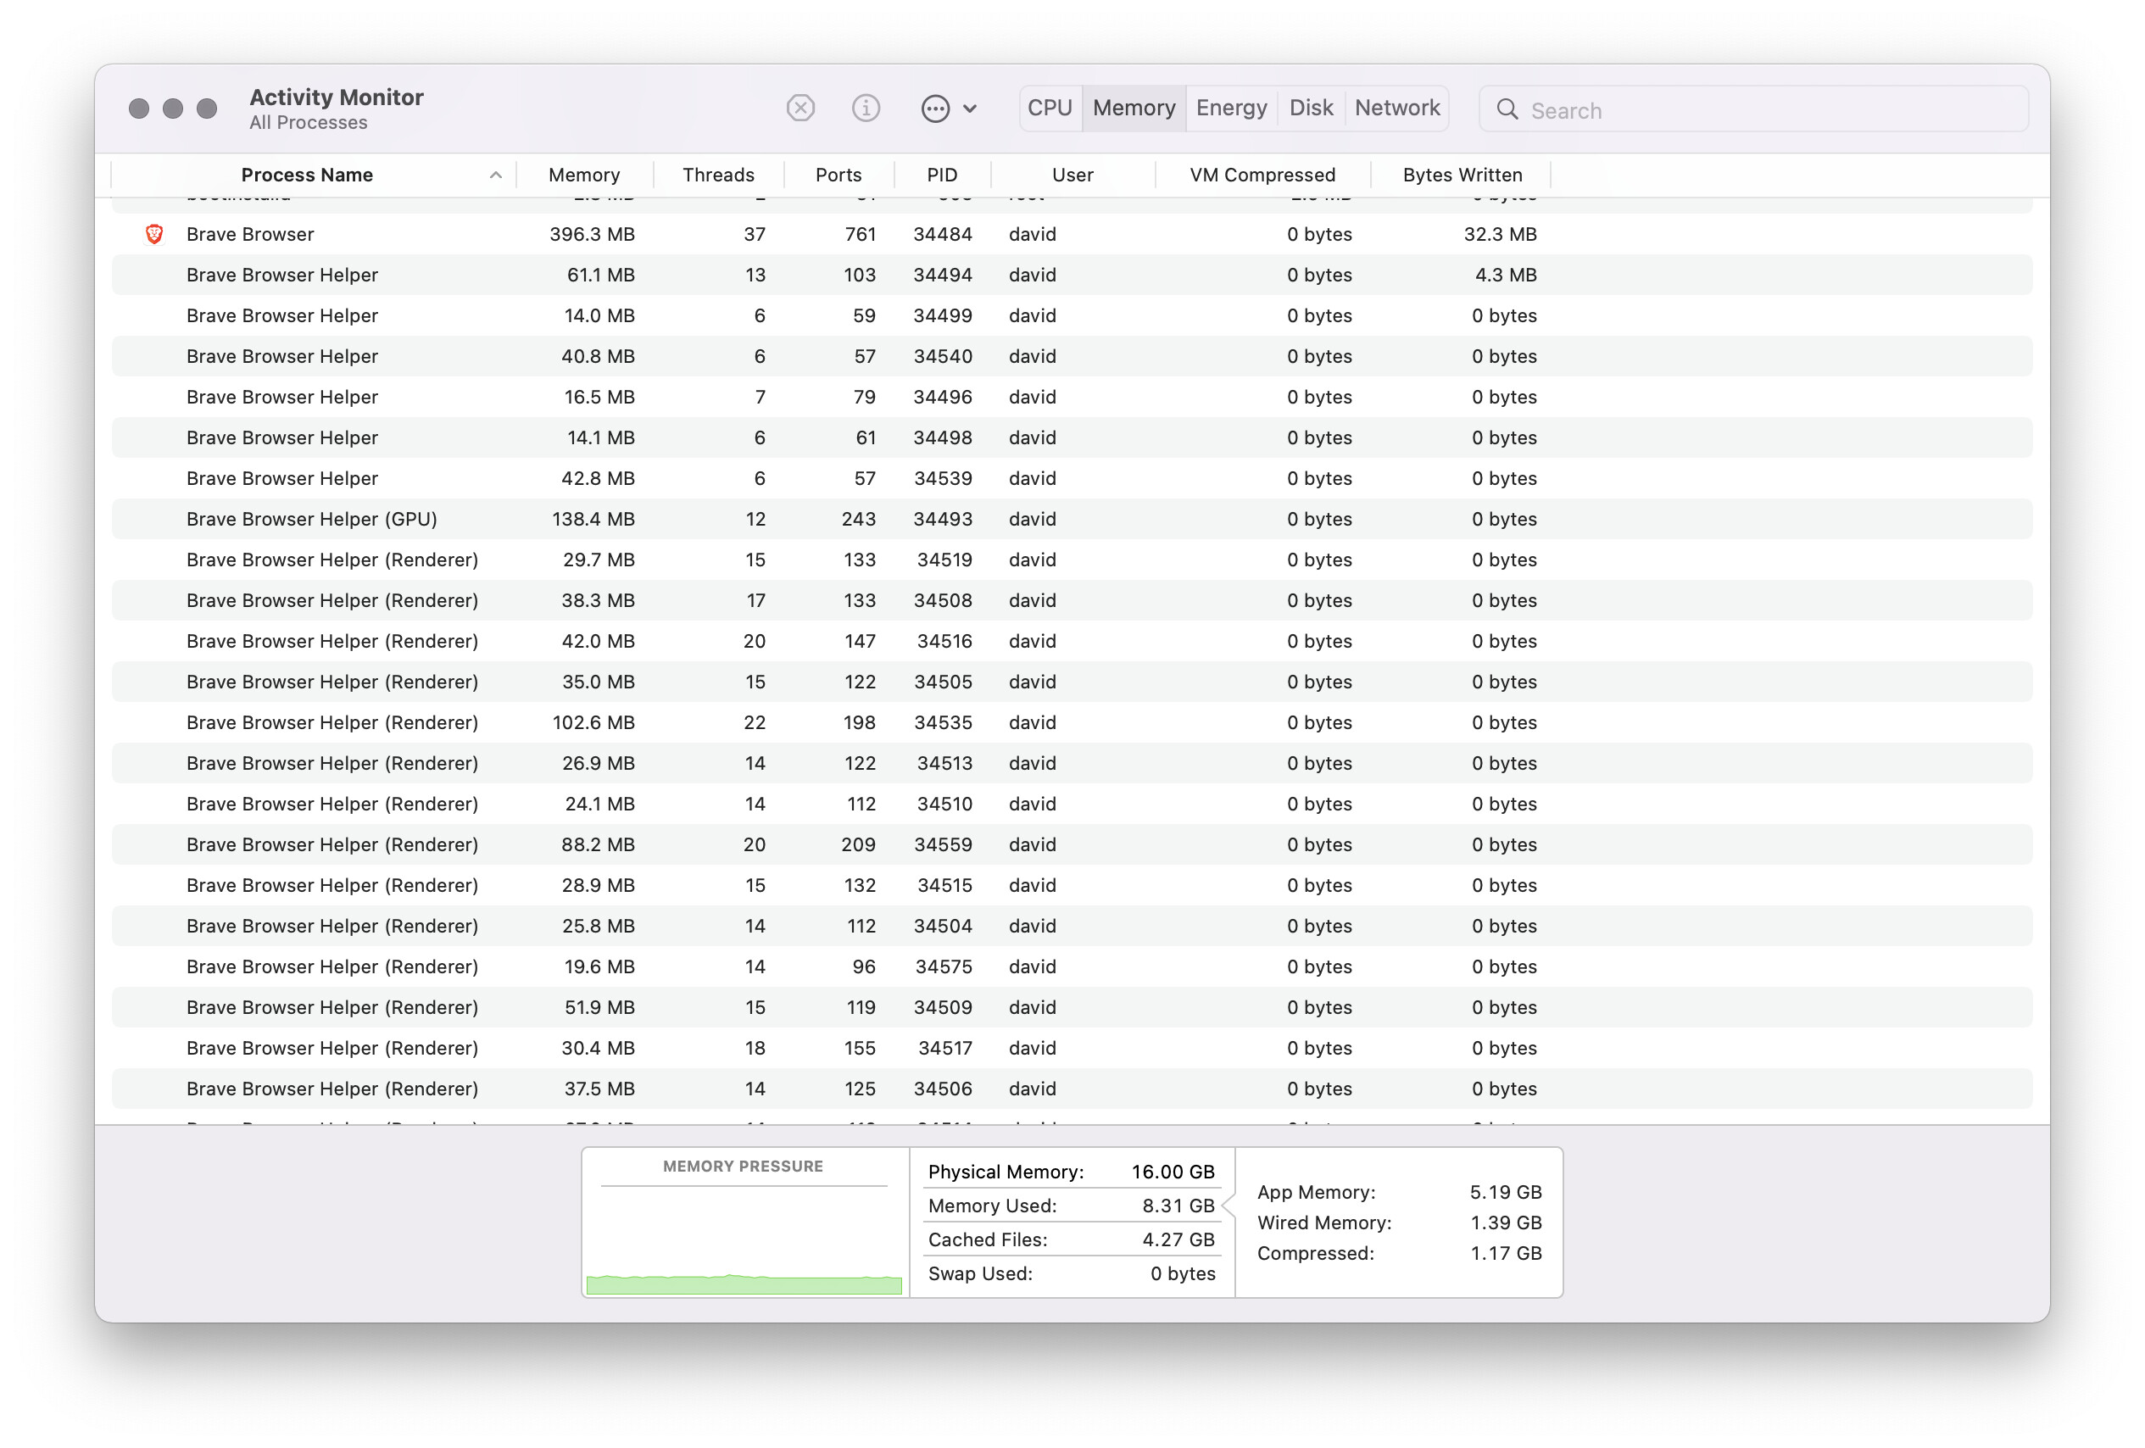Image resolution: width=2145 pixels, height=1448 pixels.
Task: Open the ellipsis actions menu icon
Action: 935,109
